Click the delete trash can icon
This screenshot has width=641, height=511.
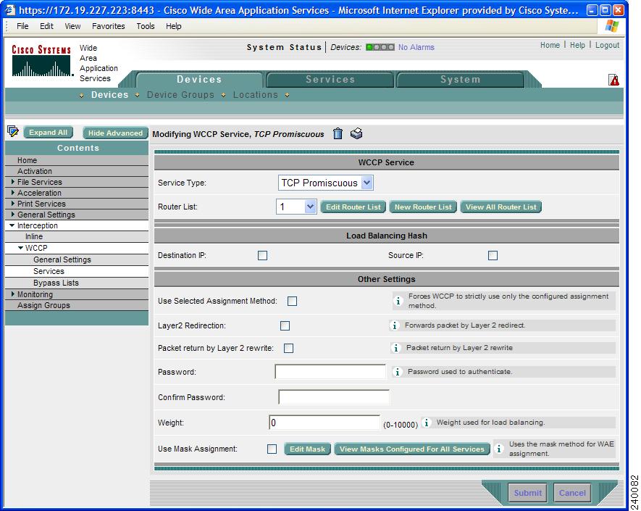tap(338, 133)
